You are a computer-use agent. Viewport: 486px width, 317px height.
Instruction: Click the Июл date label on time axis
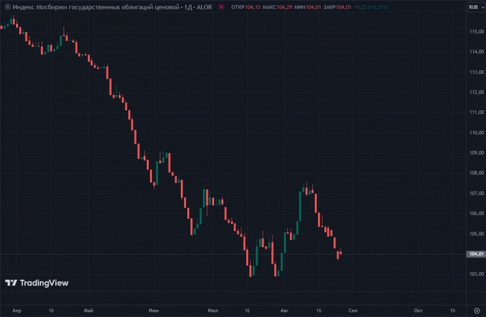pyautogui.click(x=213, y=311)
